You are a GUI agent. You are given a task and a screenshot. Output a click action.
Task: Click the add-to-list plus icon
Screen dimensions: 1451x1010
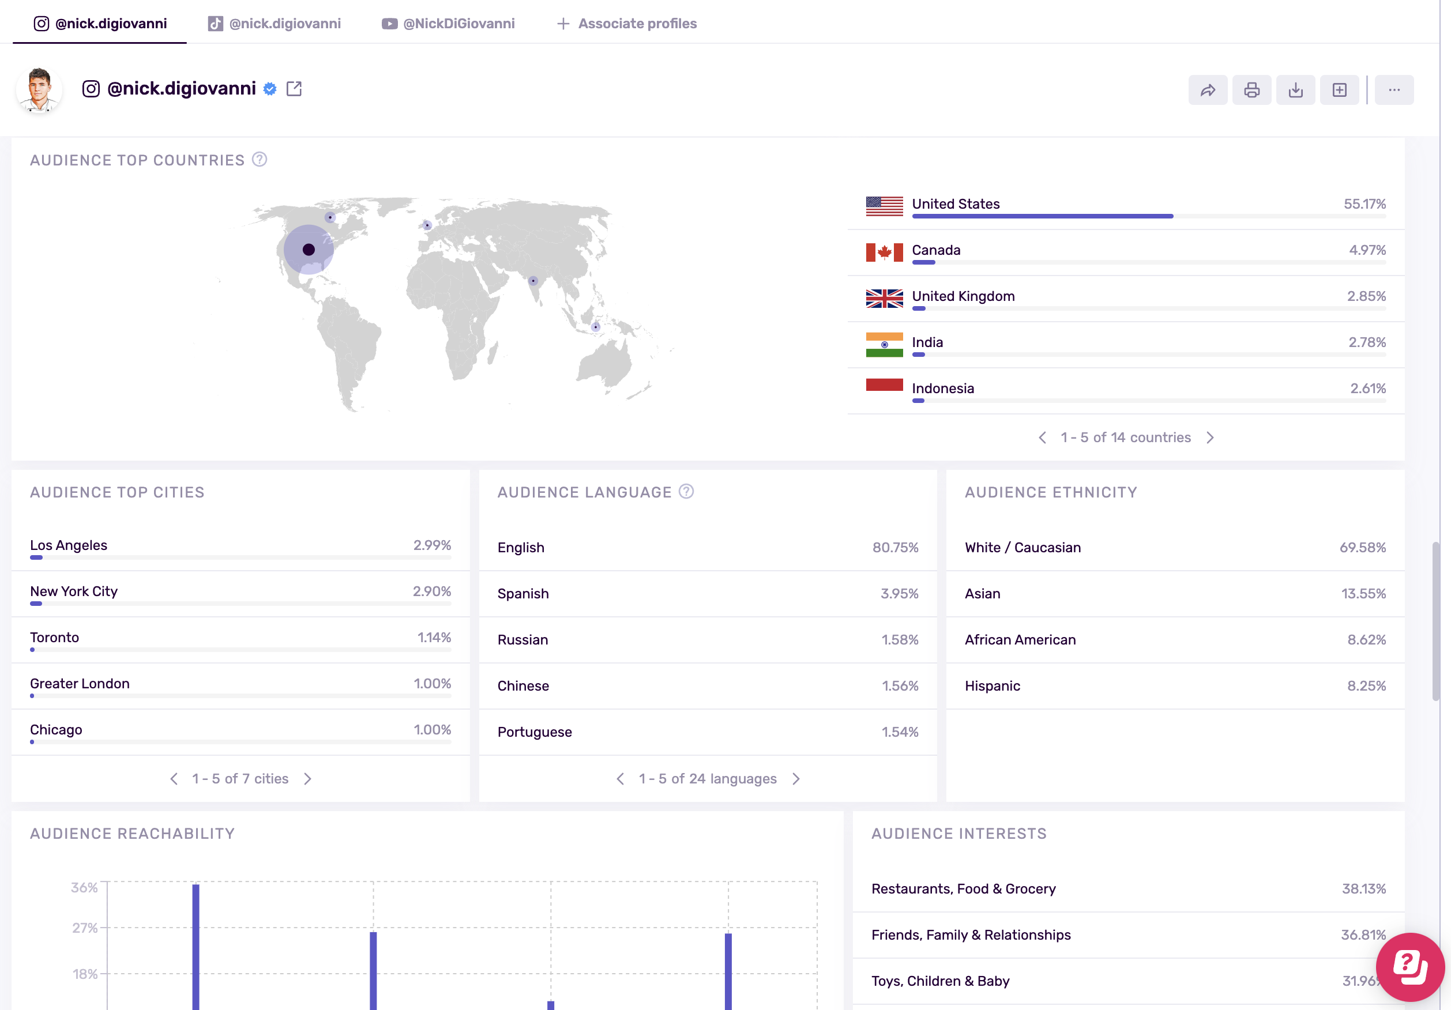[1339, 90]
